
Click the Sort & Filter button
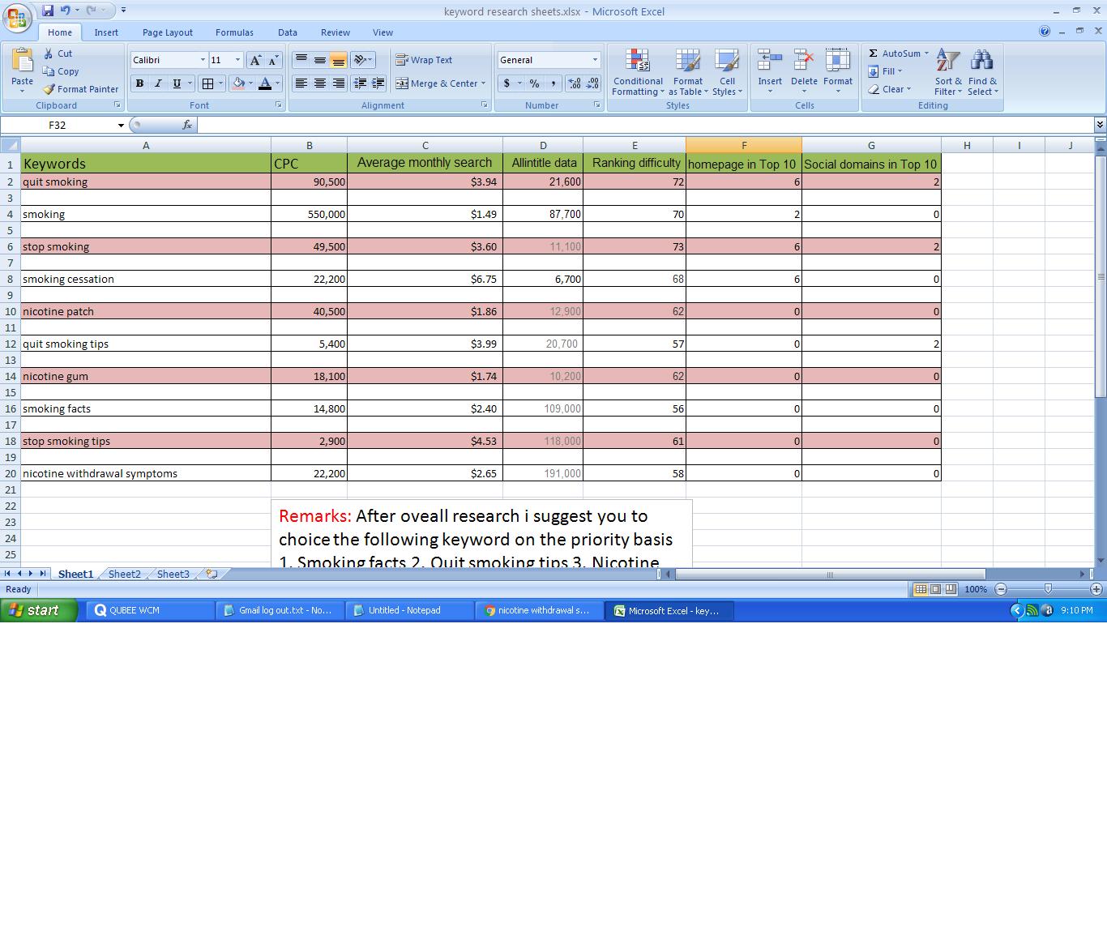(947, 71)
